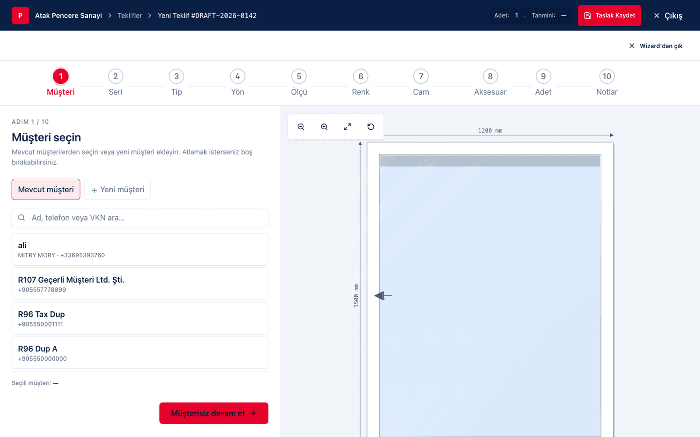Go to step 1 Müşteri
The height and width of the screenshot is (437, 700).
[61, 82]
